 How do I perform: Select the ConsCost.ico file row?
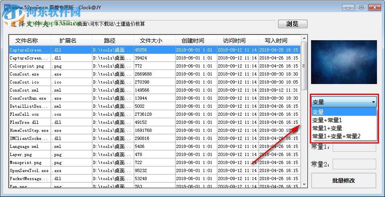[155, 82]
